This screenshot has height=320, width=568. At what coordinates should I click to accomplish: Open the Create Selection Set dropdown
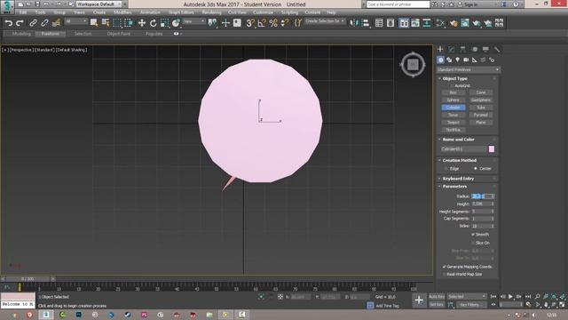[325, 21]
